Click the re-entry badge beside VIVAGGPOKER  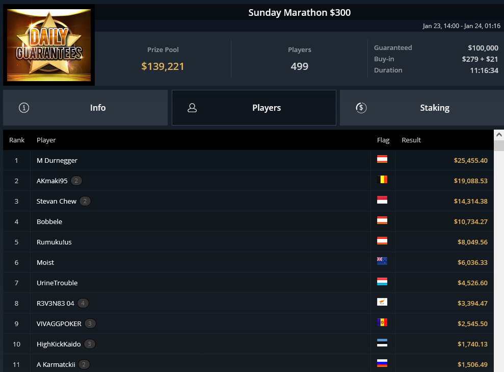coord(90,324)
